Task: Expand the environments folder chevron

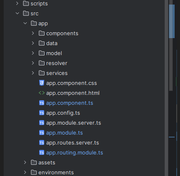Action: 25,172
